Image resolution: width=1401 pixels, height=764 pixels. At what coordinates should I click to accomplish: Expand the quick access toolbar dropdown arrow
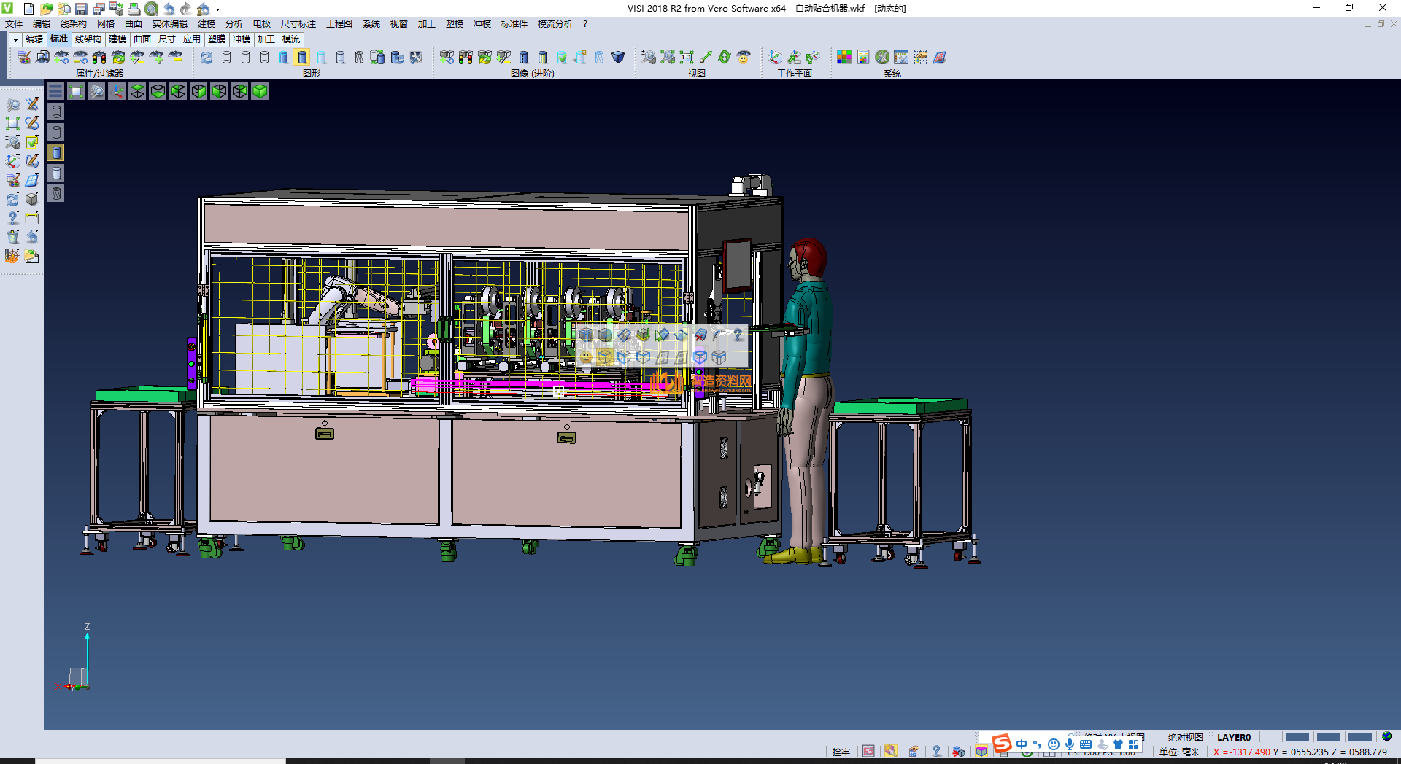click(x=218, y=9)
